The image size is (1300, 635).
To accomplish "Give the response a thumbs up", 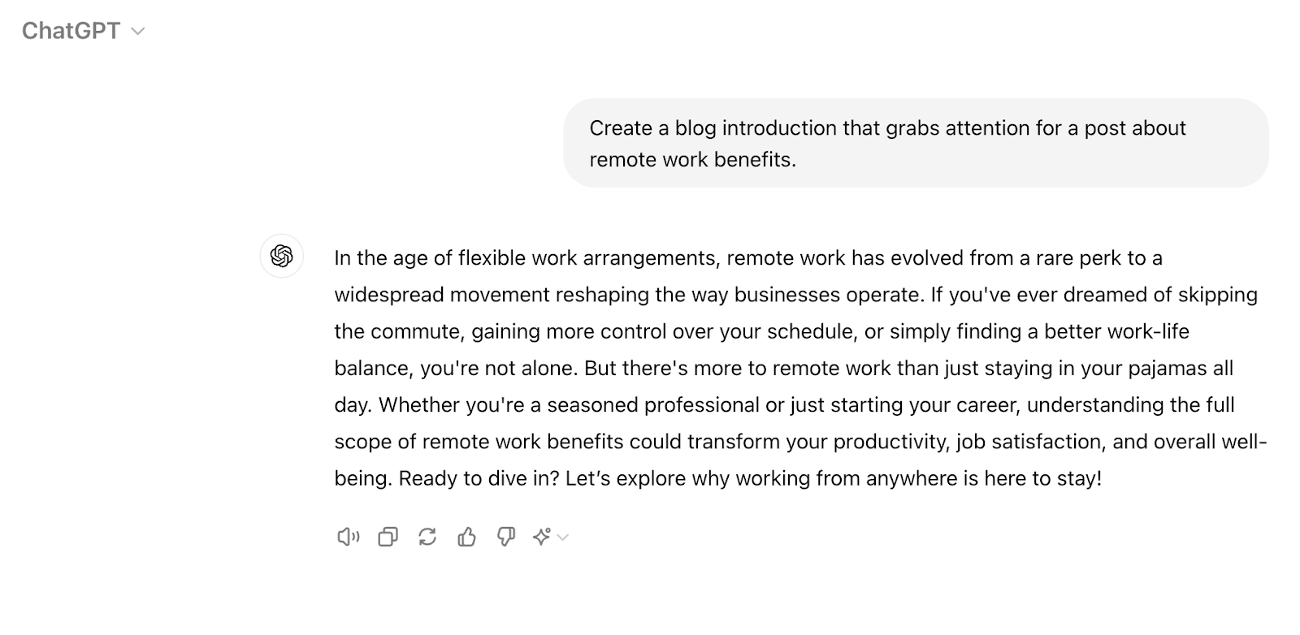I will pyautogui.click(x=466, y=537).
